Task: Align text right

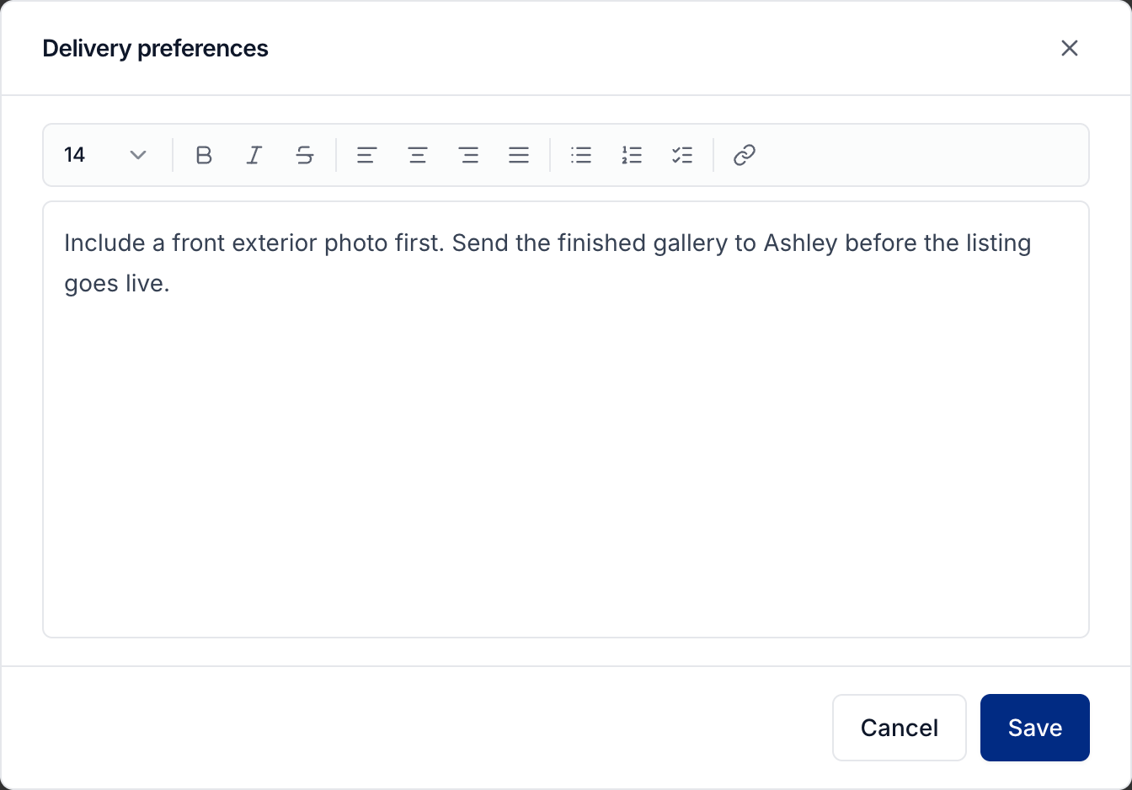Action: (468, 155)
